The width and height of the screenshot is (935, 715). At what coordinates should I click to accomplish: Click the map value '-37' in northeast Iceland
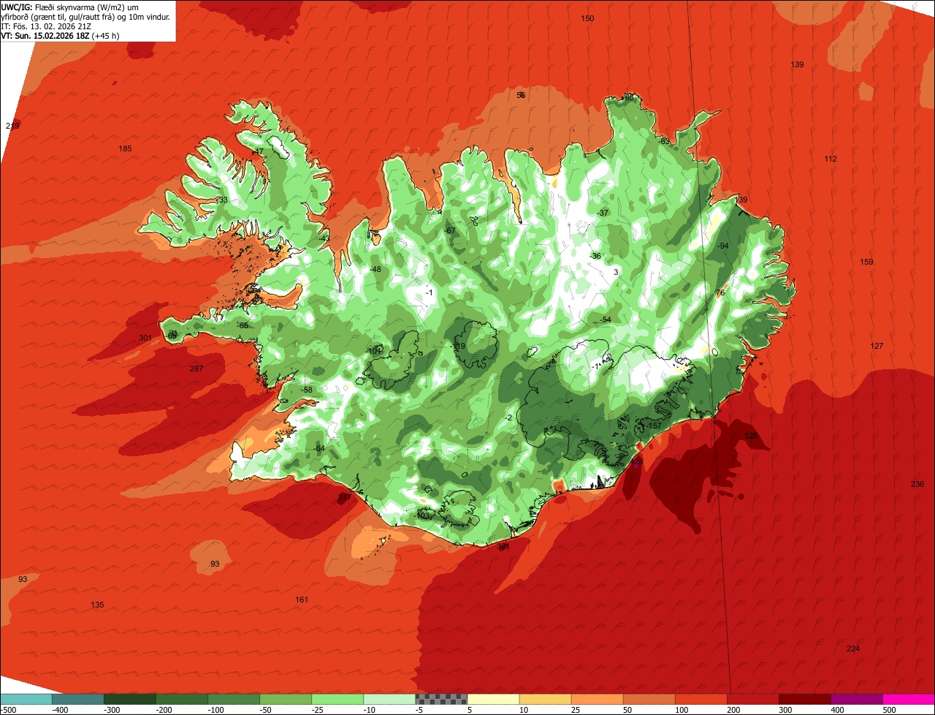pyautogui.click(x=603, y=213)
